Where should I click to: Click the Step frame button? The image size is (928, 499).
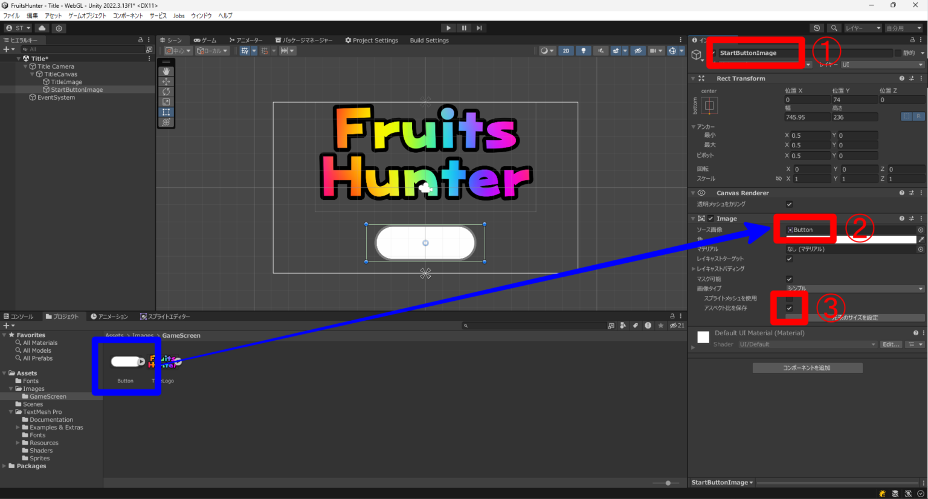coord(479,27)
